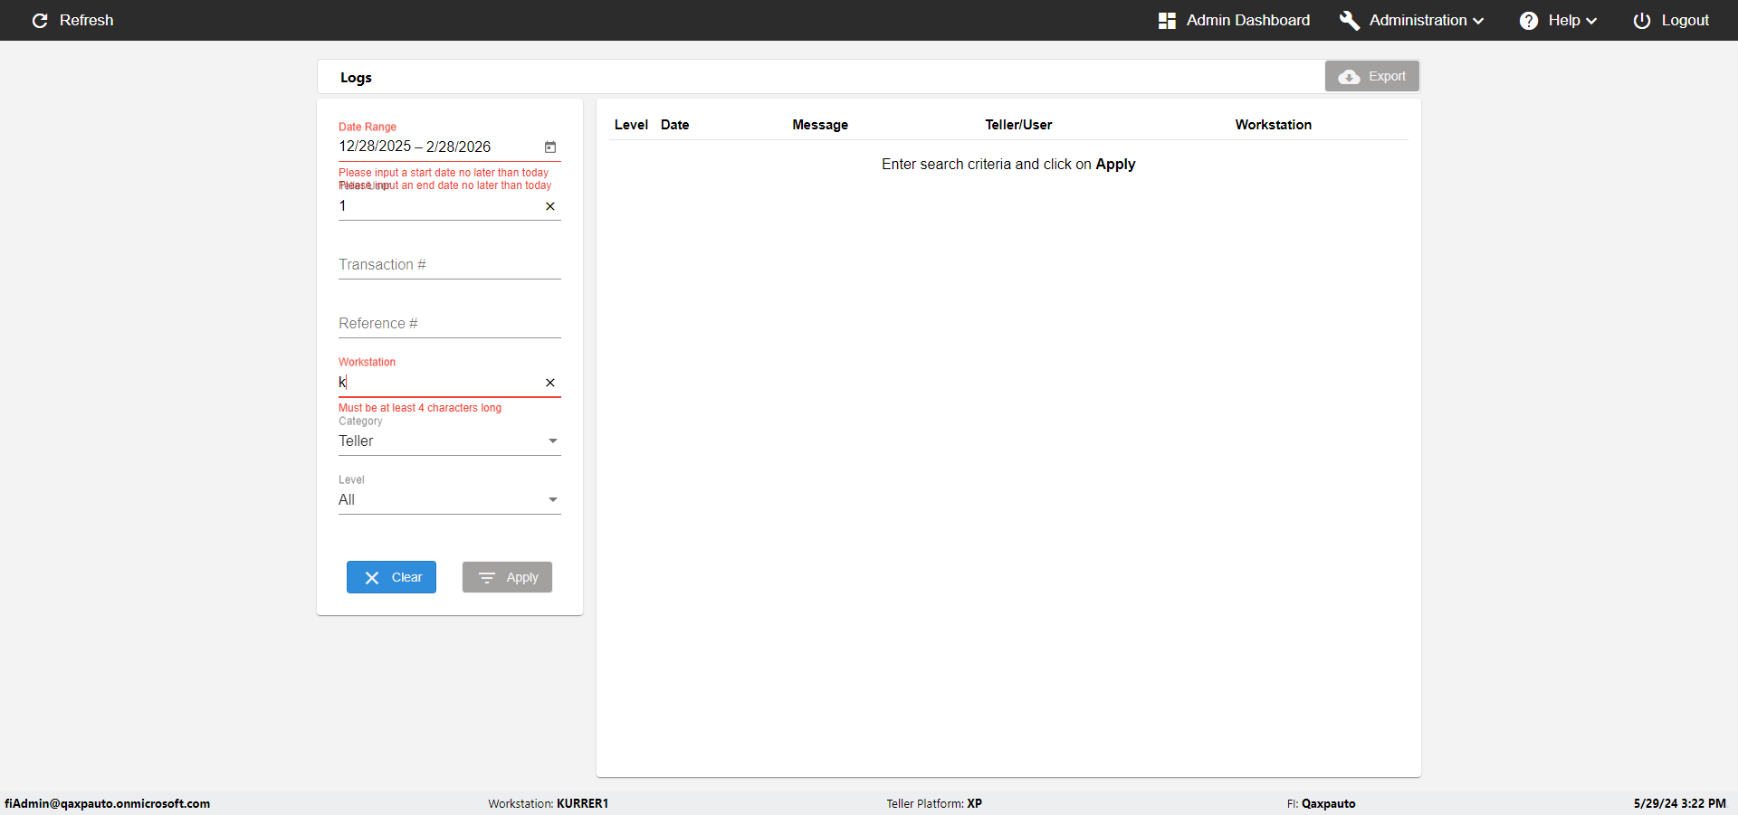Image resolution: width=1738 pixels, height=815 pixels.
Task: Click the 'Must be at least 4 characters' error
Action: [420, 408]
